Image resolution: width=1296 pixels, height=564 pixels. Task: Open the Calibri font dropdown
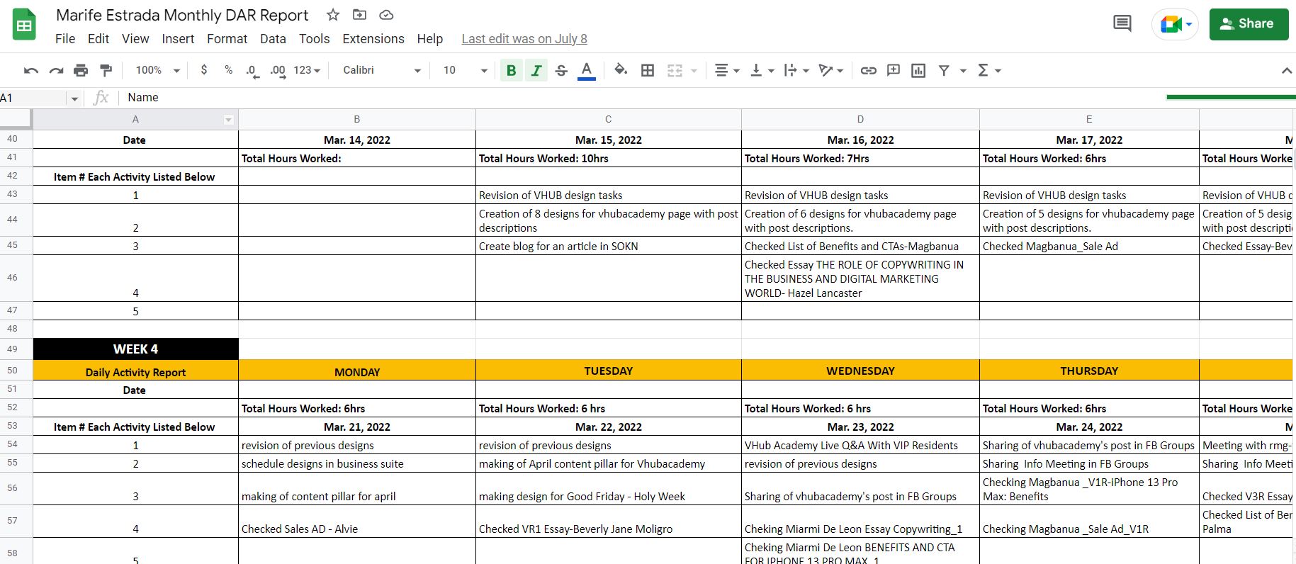click(382, 70)
